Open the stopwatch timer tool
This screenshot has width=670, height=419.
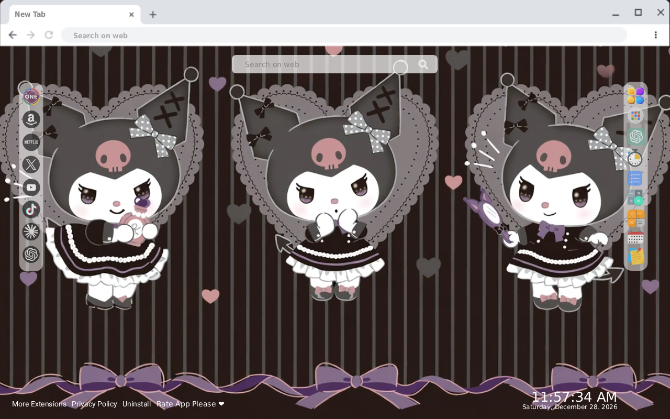coord(635,158)
